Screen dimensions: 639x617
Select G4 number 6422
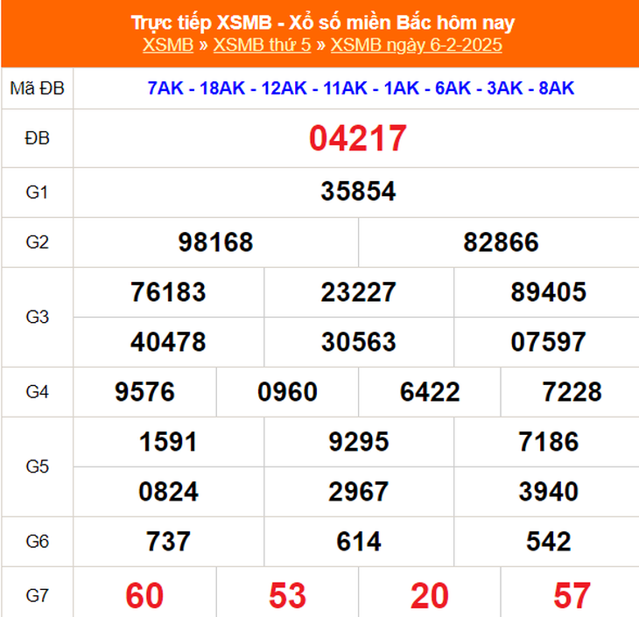[430, 391]
